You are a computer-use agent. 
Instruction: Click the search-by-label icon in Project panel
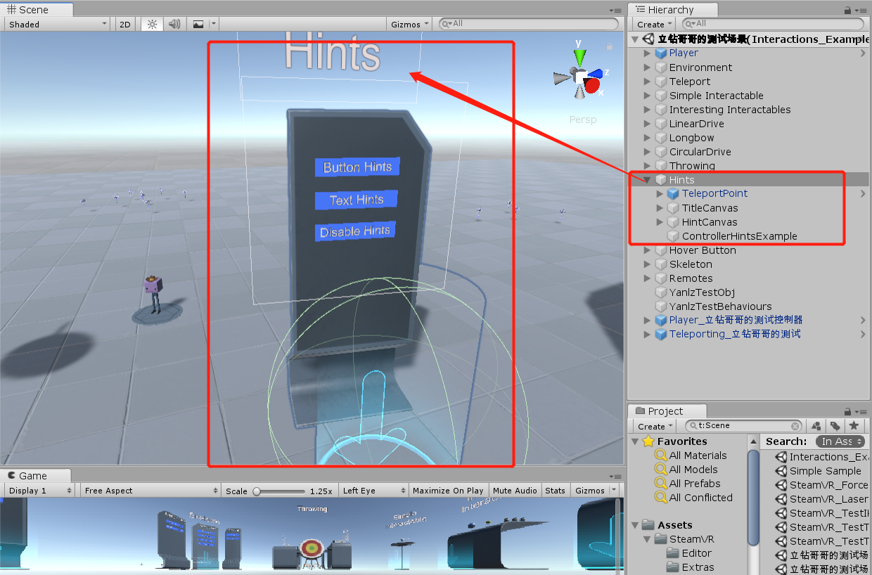(x=834, y=425)
